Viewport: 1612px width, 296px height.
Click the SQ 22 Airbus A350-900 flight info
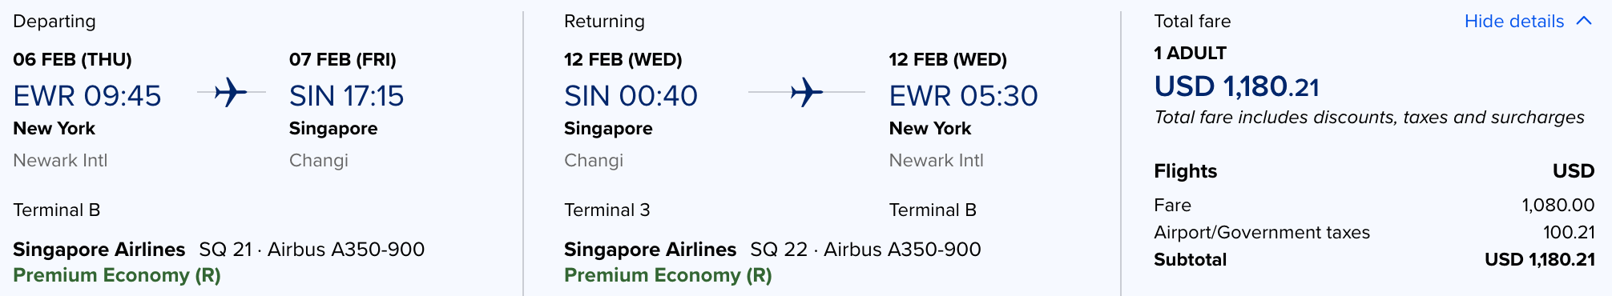(865, 250)
